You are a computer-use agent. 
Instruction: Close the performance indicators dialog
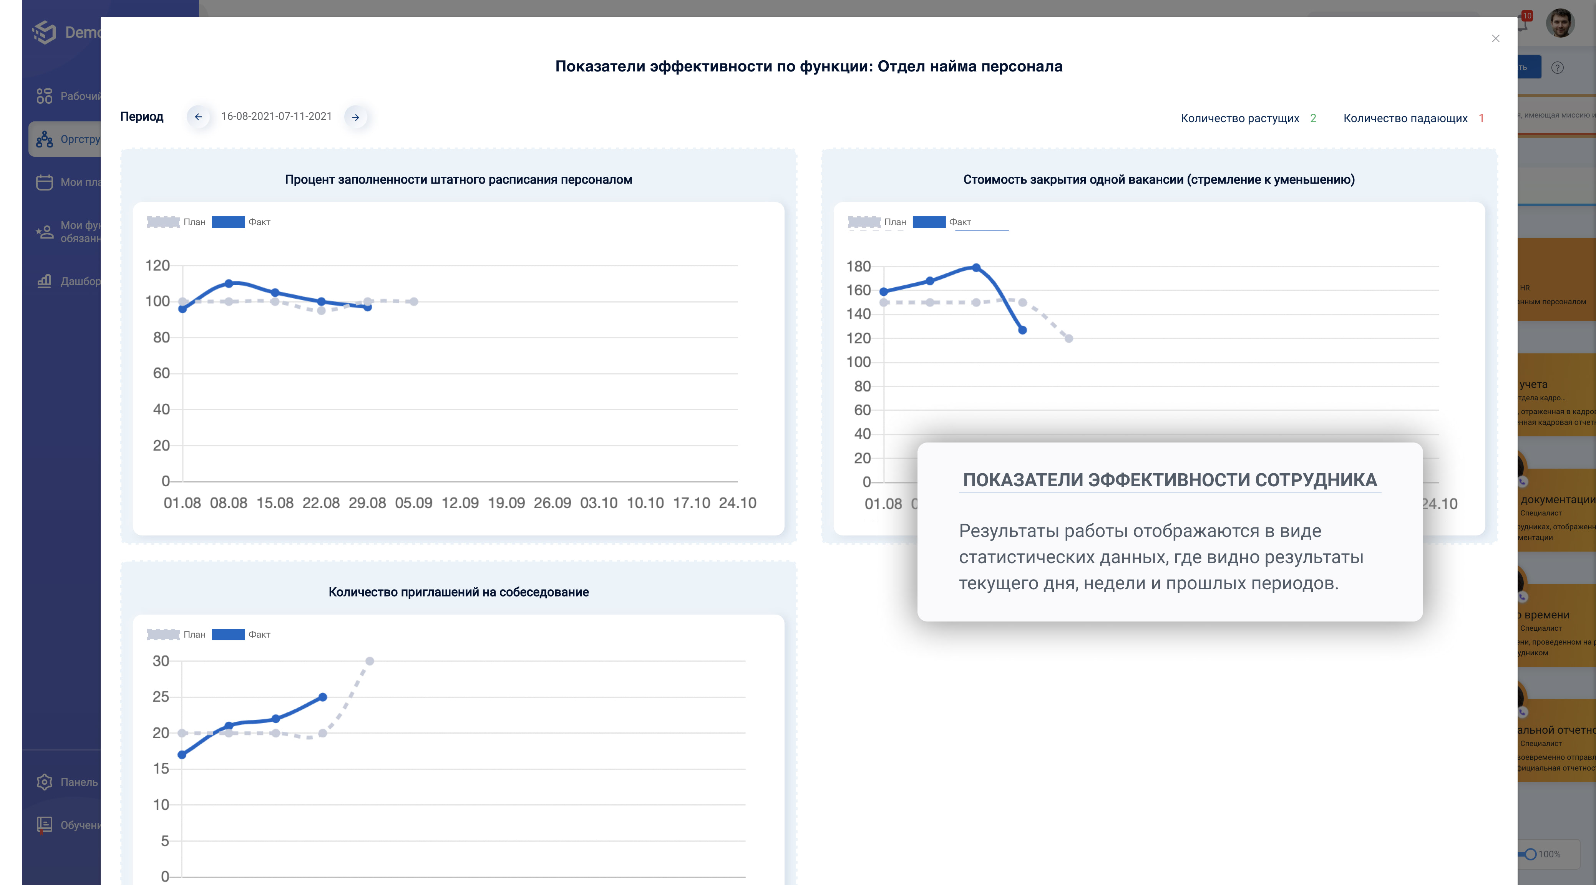coord(1495,38)
